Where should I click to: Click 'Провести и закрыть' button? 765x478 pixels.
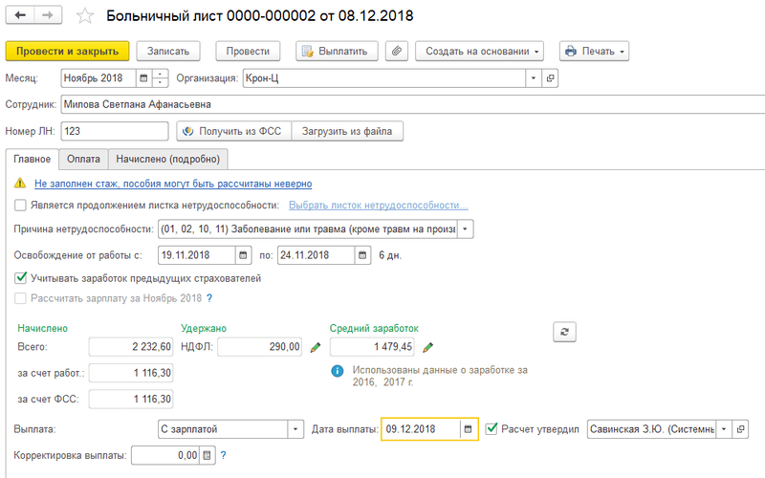click(67, 51)
